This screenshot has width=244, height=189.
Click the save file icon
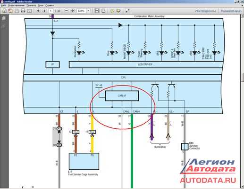coord(17,11)
